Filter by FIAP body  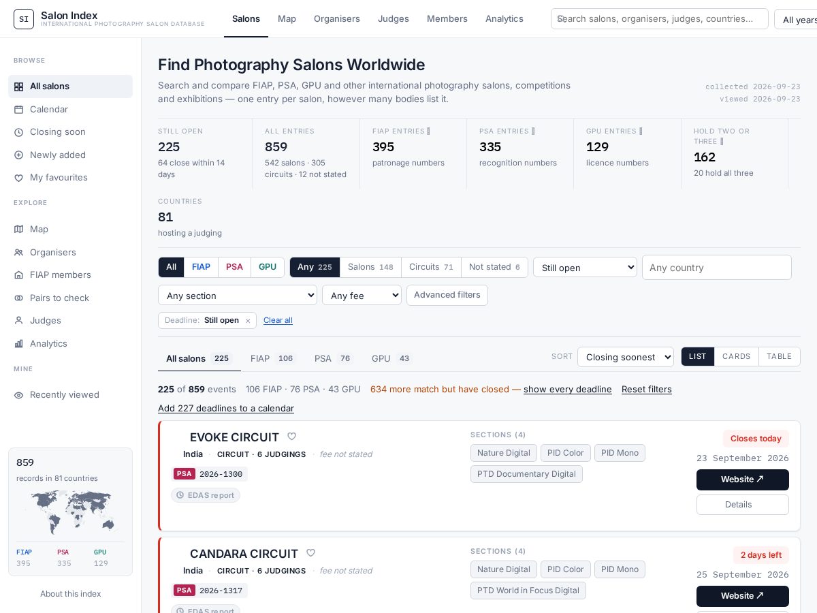point(201,267)
